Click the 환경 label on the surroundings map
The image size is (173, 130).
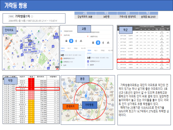(x=82, y=79)
